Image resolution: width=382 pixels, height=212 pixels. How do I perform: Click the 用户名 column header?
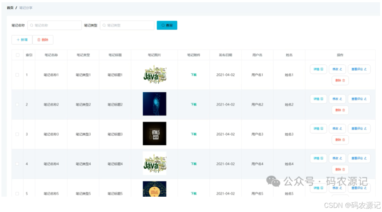click(x=257, y=55)
